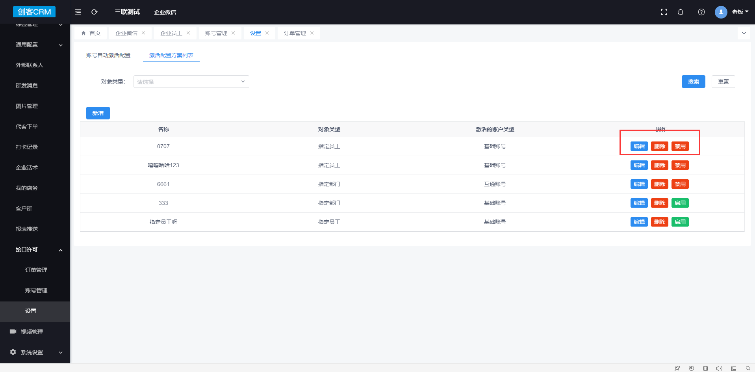Collapse the sidebar with the menu-fold icon
This screenshot has width=755, height=372.
point(78,12)
